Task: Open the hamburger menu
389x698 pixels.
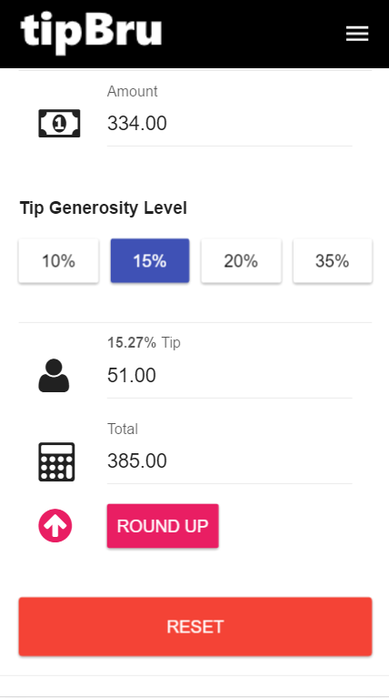Action: [x=357, y=34]
